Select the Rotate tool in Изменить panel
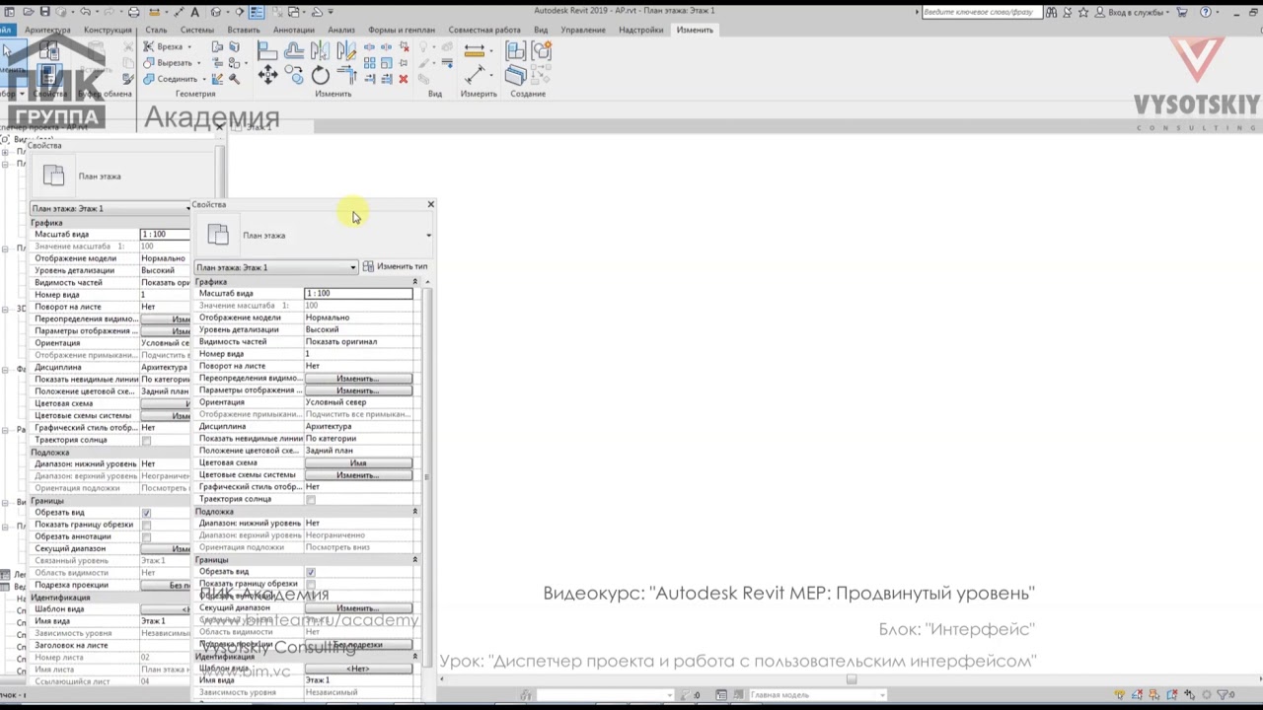 coord(321,75)
